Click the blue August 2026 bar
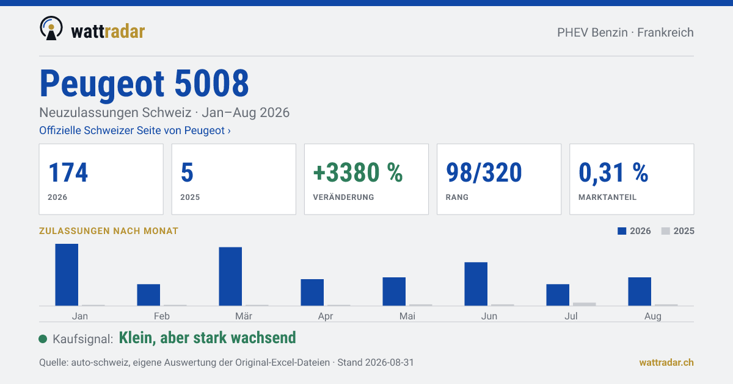733x384 pixels. click(640, 291)
